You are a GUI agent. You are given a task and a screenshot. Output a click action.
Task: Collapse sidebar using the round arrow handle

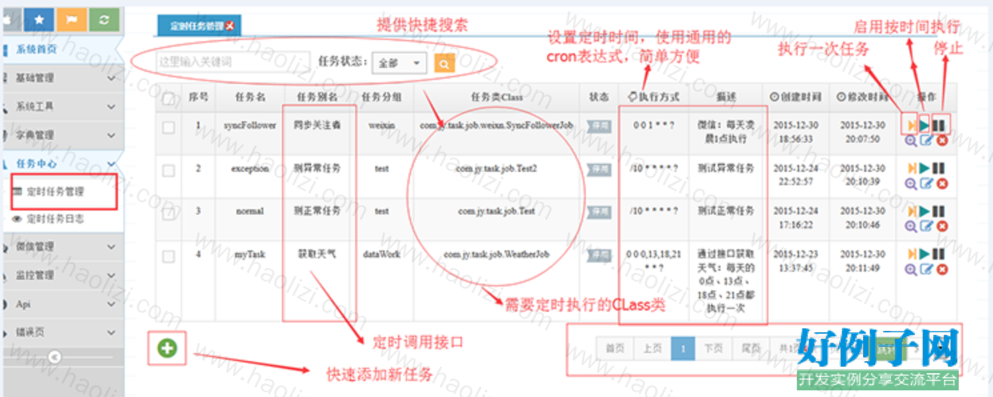tap(55, 357)
